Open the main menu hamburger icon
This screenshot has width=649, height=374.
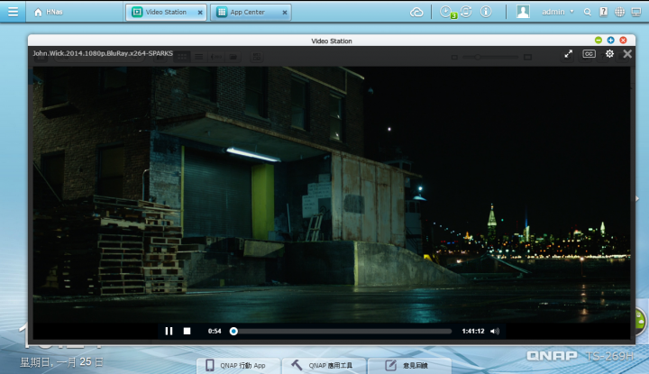13,12
